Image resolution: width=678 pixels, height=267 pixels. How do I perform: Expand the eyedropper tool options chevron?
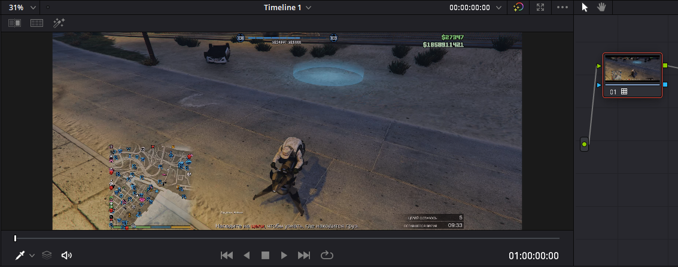click(32, 256)
